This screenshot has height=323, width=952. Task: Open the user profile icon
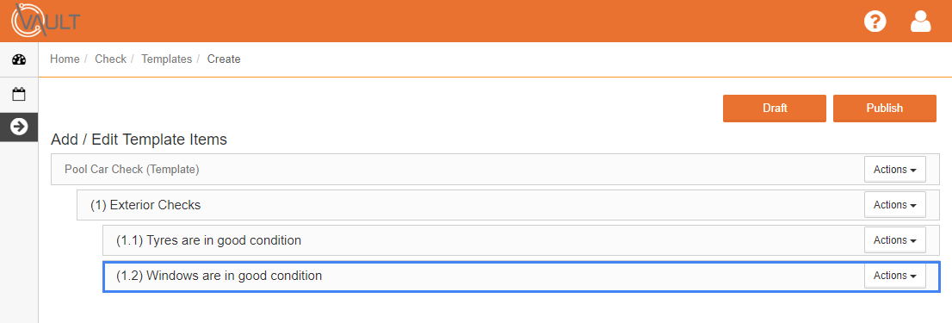point(920,22)
